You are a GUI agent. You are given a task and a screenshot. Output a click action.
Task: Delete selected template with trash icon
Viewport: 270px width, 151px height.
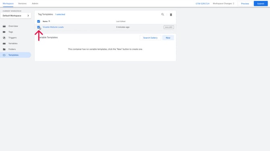(x=171, y=14)
